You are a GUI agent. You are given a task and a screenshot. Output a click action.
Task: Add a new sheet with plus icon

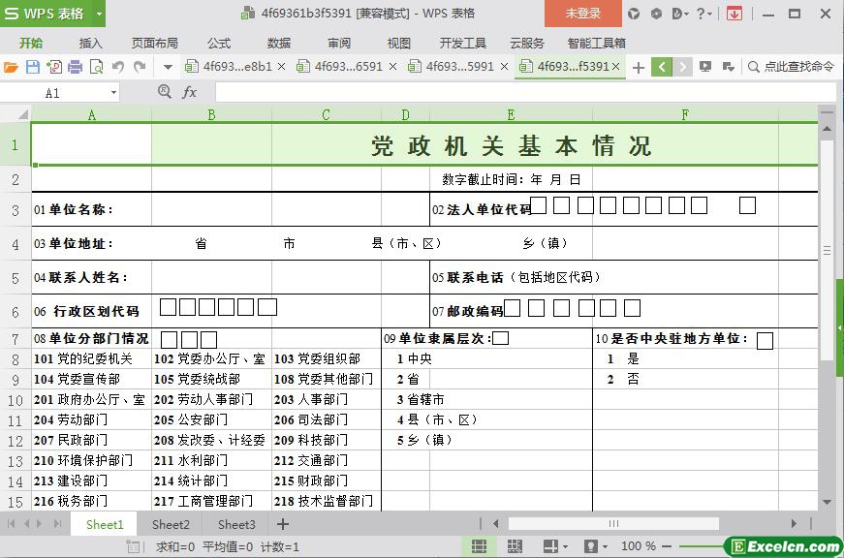pyautogui.click(x=283, y=524)
